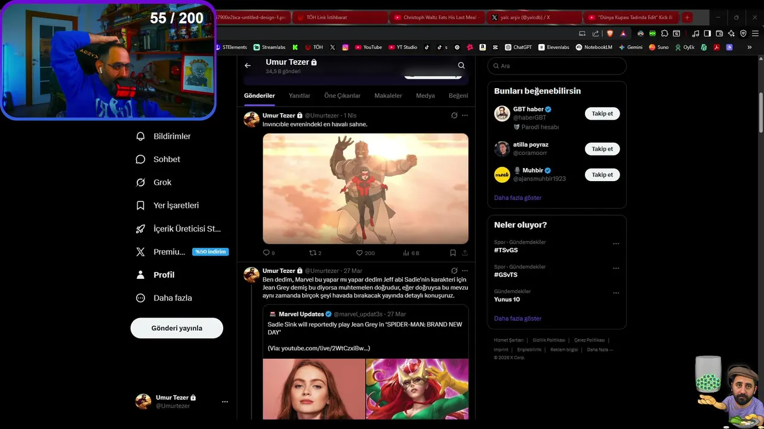Open the Medya tab
The height and width of the screenshot is (429, 764).
pyautogui.click(x=425, y=95)
